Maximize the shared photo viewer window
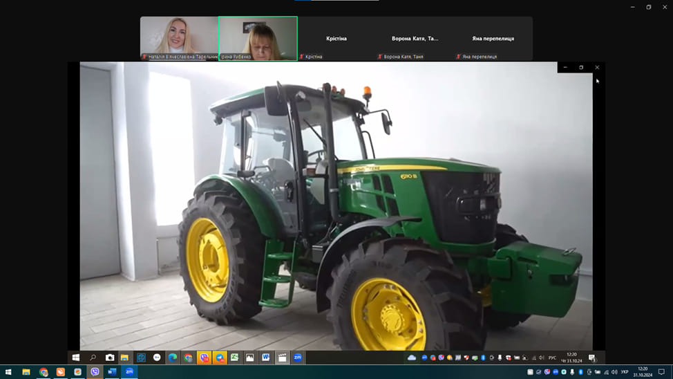 (581, 68)
